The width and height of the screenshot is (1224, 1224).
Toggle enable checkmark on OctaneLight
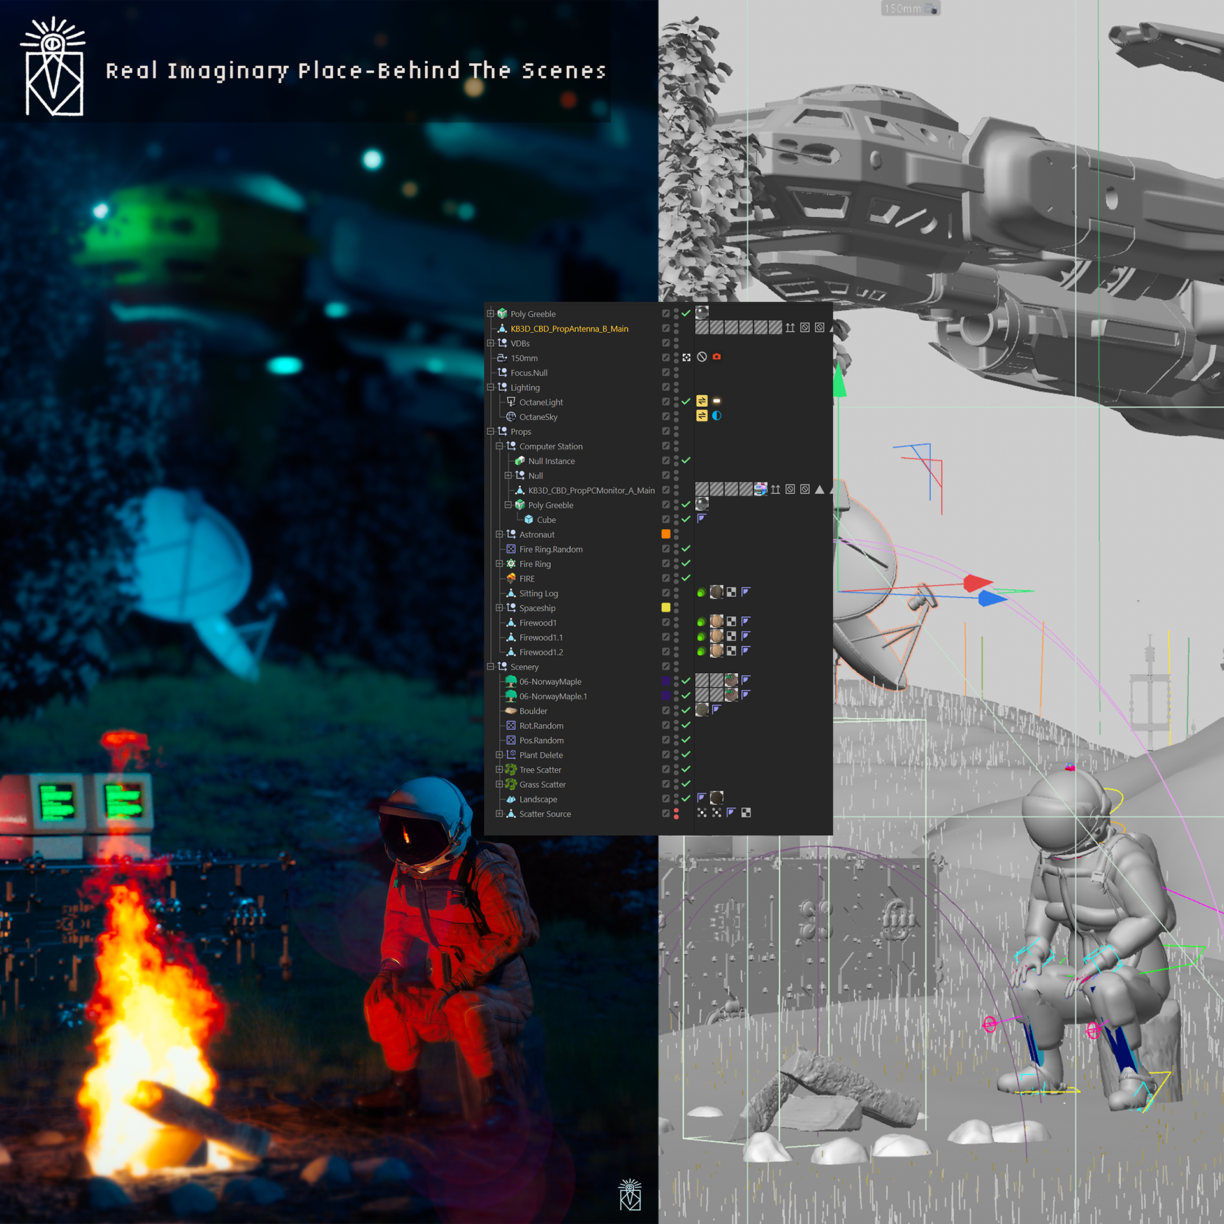[686, 402]
